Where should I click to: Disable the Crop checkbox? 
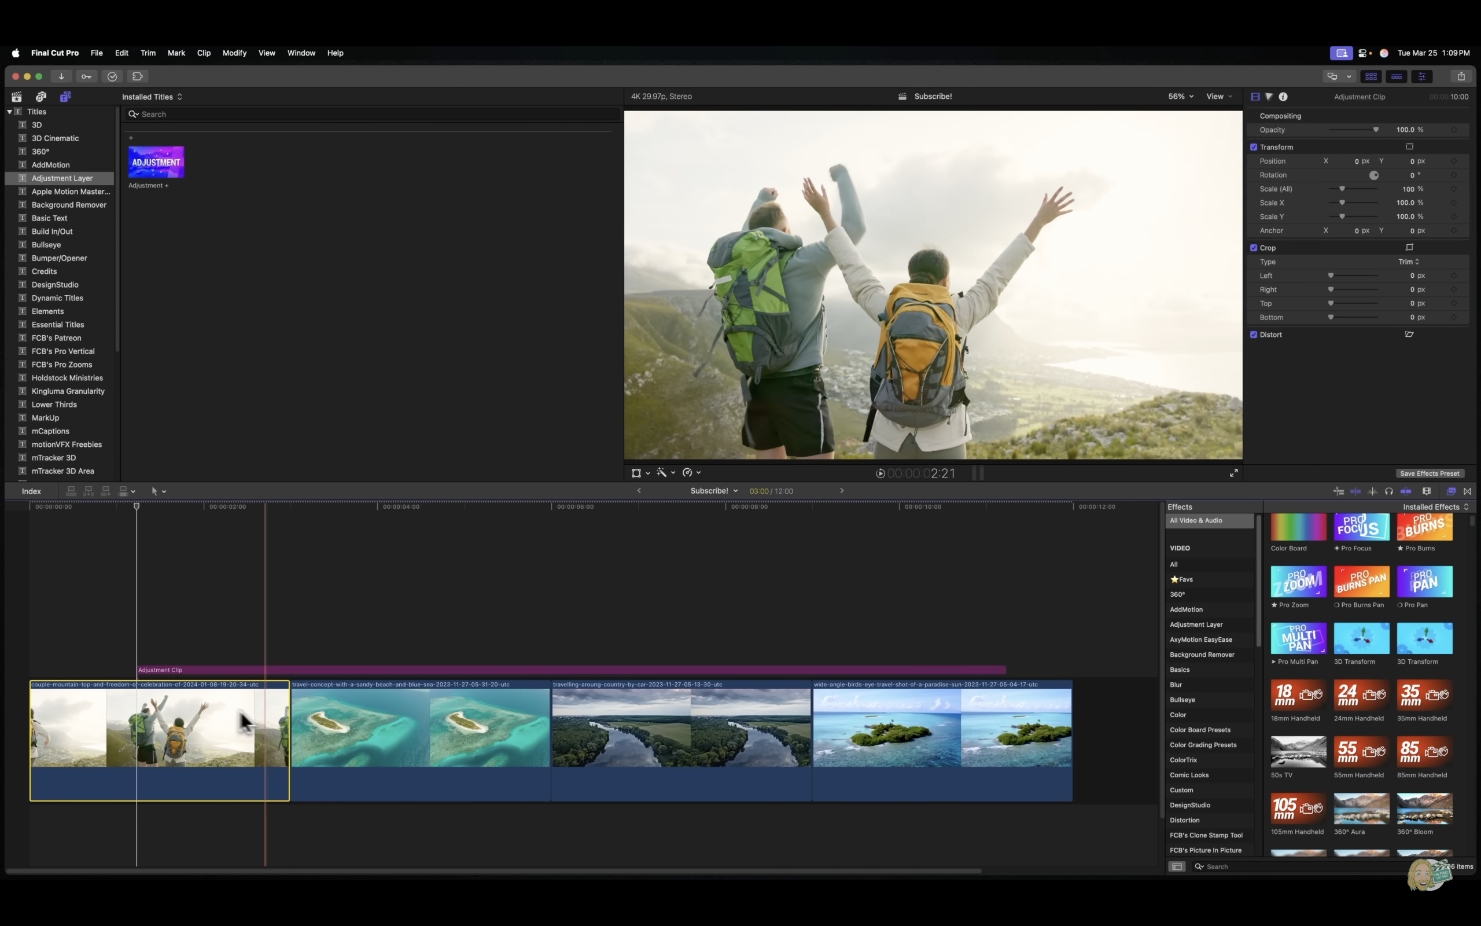click(x=1254, y=248)
